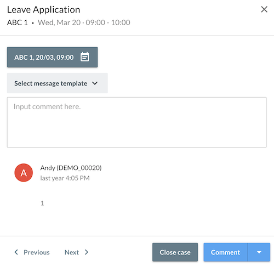Click the ABC 1 label in the header
Image resolution: width=274 pixels, height=266 pixels.
18,22
